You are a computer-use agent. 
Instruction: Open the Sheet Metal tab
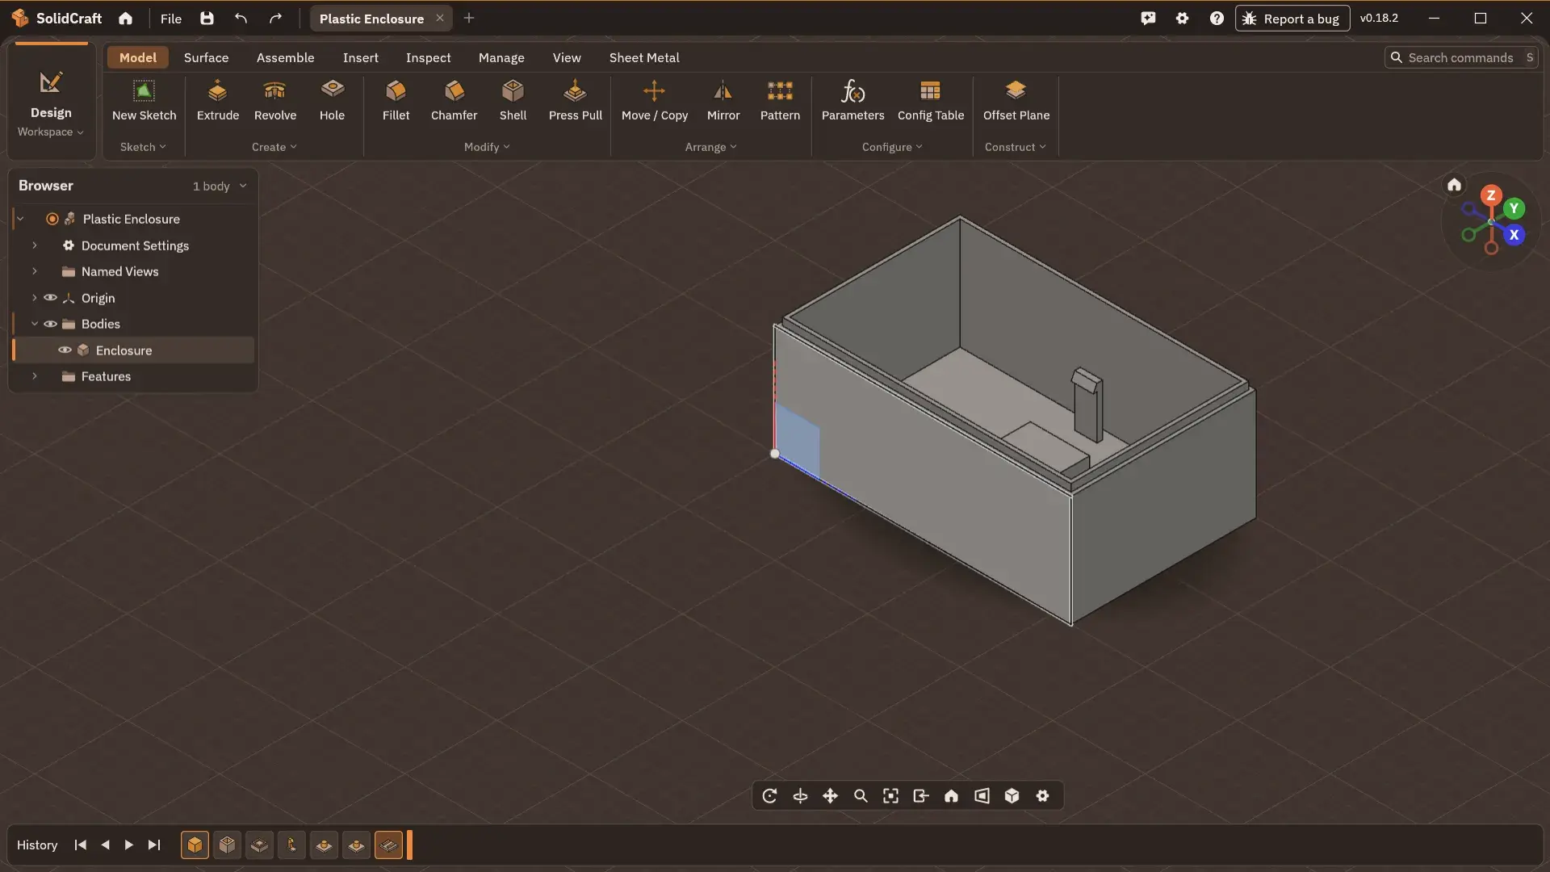point(644,57)
